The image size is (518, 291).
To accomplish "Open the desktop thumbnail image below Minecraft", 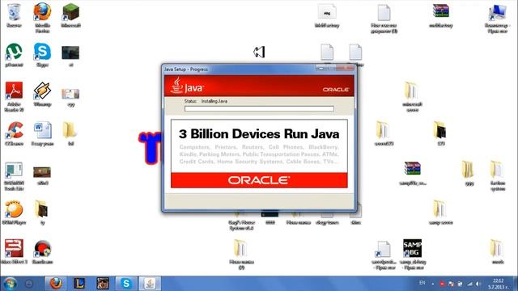I will pos(70,53).
